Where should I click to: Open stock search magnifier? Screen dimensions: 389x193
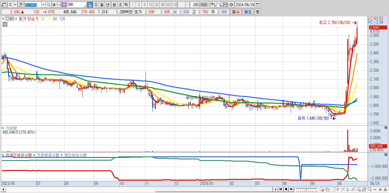(49, 5)
